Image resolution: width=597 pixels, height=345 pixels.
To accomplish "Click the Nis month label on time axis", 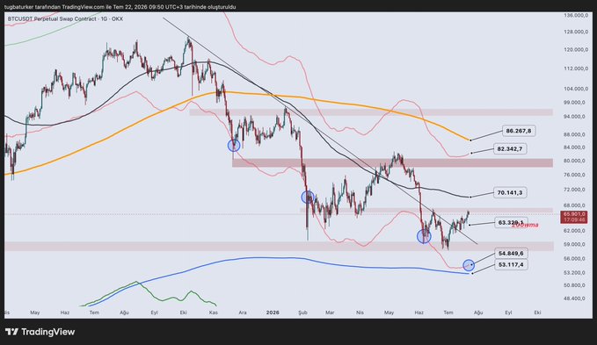I will (360, 313).
